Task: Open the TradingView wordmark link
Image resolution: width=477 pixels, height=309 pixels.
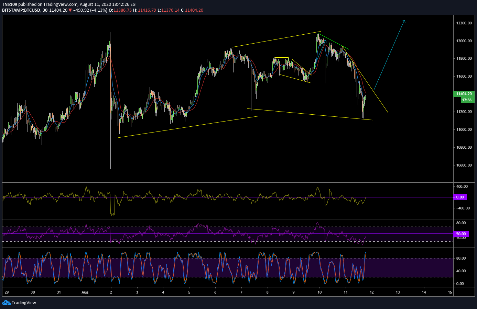Action: [x=24, y=303]
